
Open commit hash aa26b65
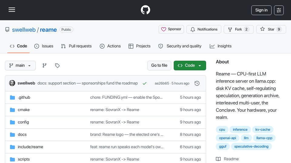click(162, 83)
